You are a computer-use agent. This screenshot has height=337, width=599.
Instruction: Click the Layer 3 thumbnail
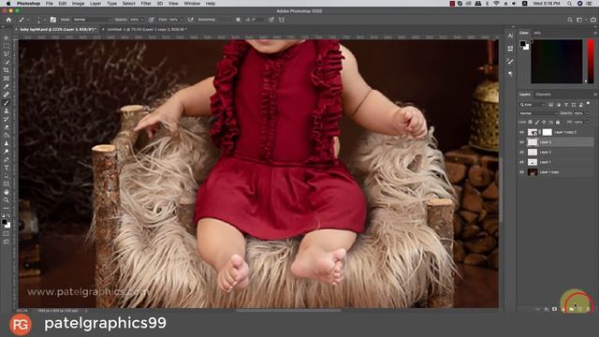(533, 142)
